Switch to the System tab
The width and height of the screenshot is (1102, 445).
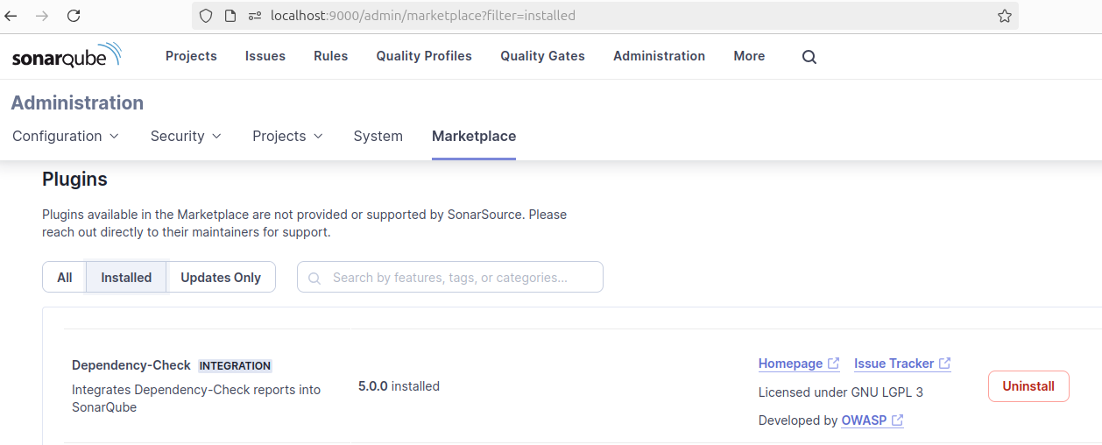(x=378, y=136)
